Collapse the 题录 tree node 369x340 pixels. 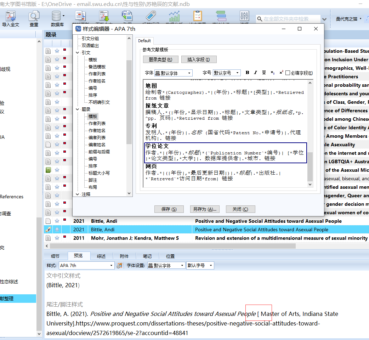[x=77, y=109]
